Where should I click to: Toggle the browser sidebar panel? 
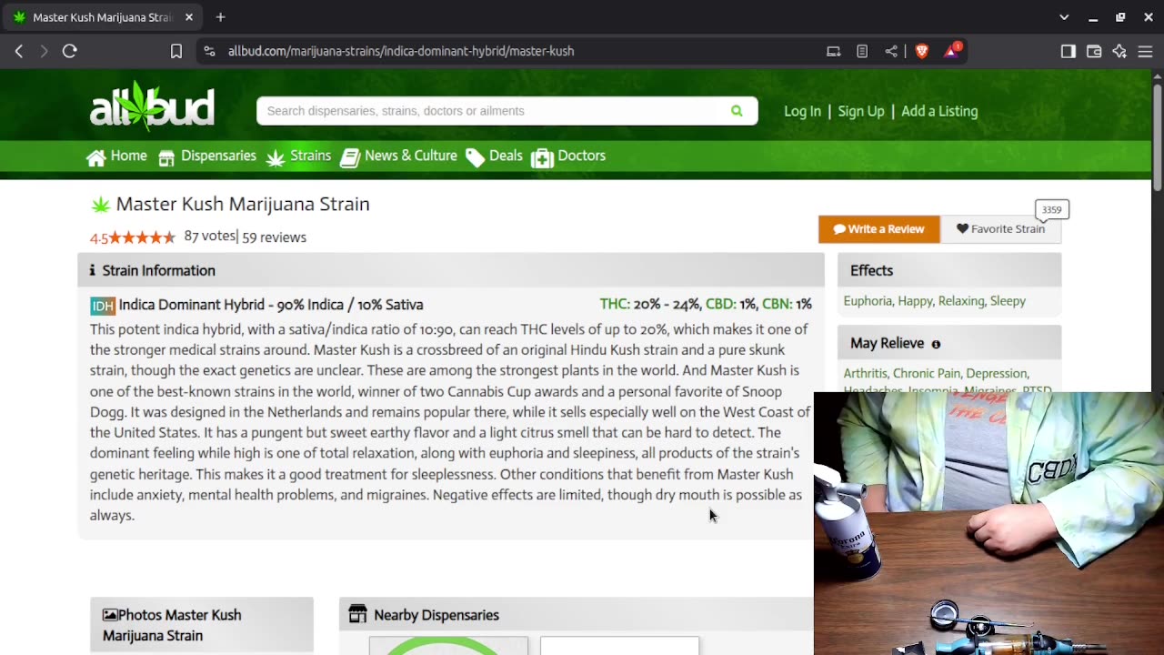pos(1069,51)
